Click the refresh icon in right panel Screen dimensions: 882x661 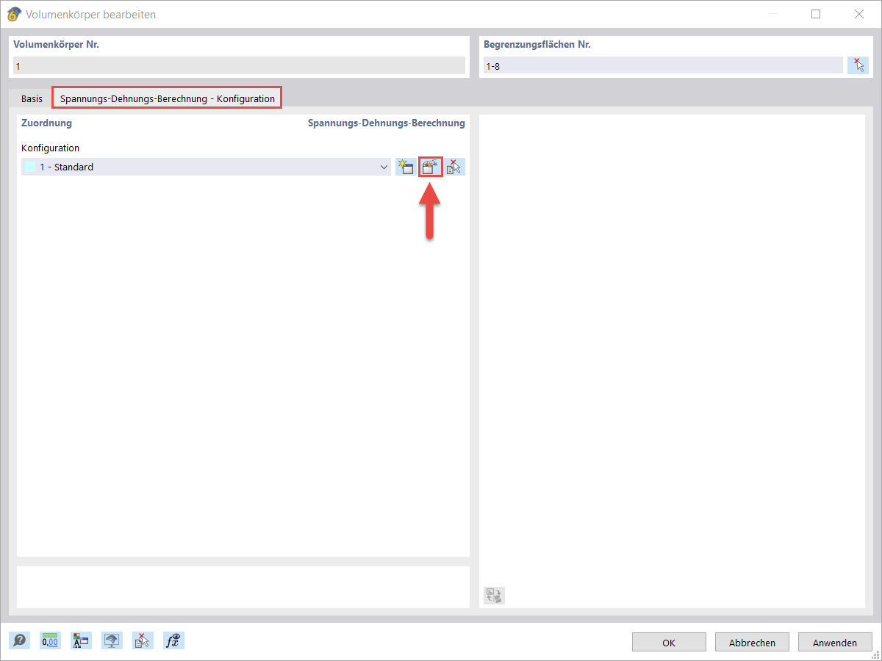point(495,596)
